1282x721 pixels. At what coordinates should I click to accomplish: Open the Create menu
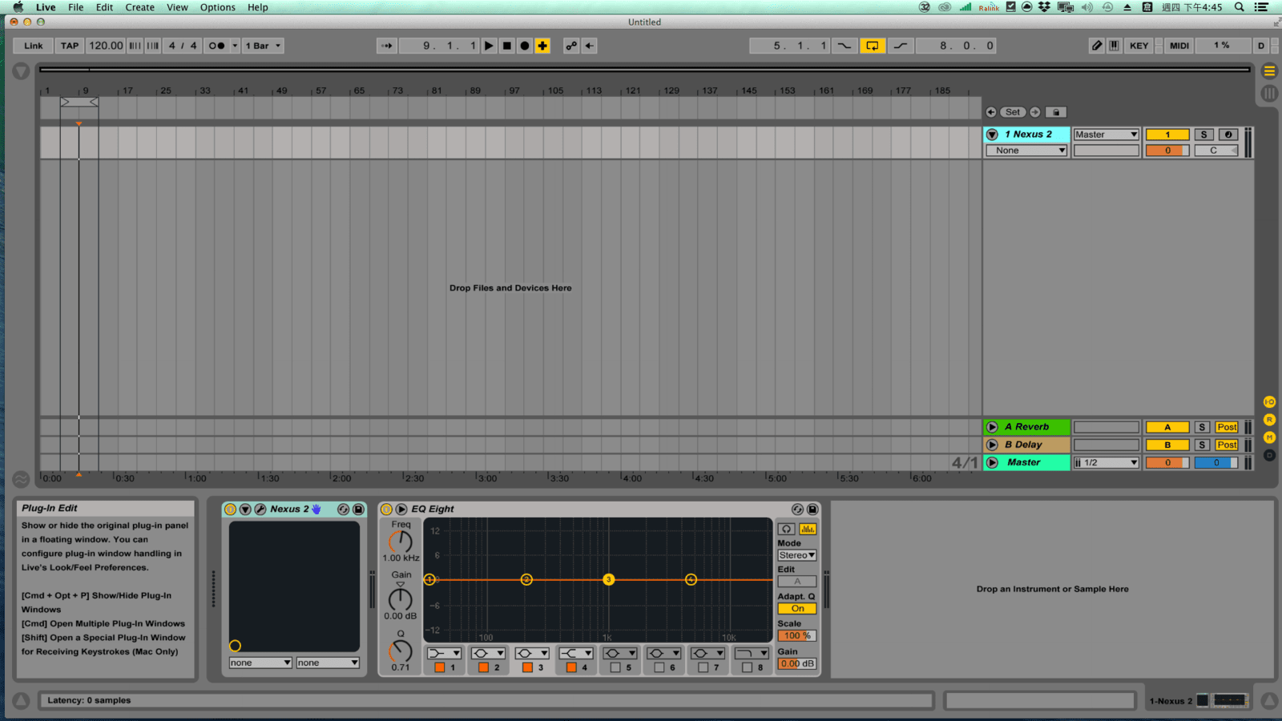pos(139,7)
